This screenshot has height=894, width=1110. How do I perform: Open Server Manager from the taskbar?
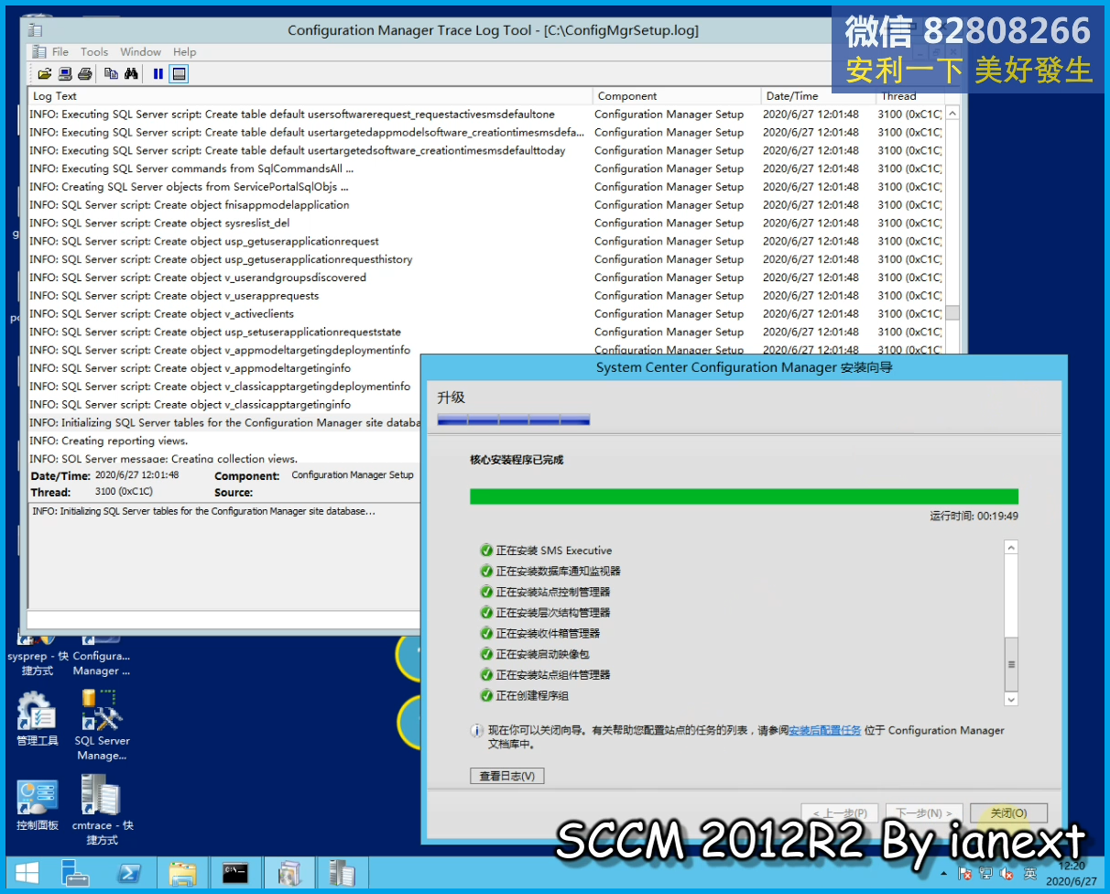[x=76, y=873]
